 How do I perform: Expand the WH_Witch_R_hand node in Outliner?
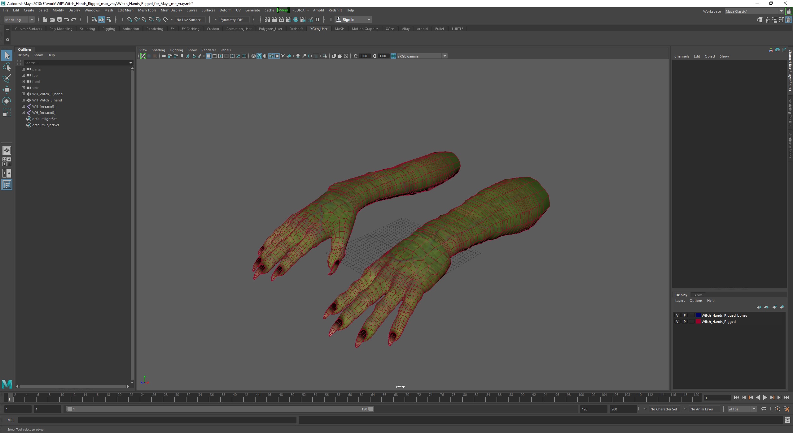pyautogui.click(x=23, y=94)
